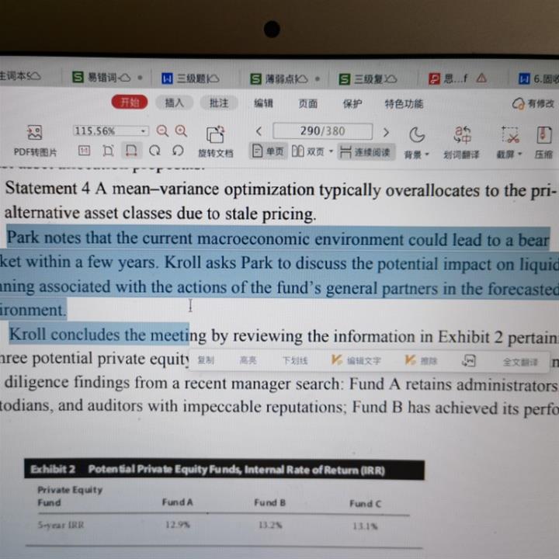This screenshot has height=559, width=559.
Task: Zoom out with the minus magnifier
Action: 162,131
